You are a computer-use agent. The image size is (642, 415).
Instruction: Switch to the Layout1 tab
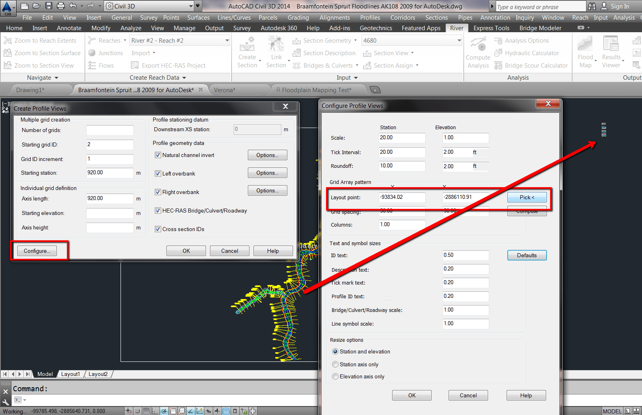[71, 374]
